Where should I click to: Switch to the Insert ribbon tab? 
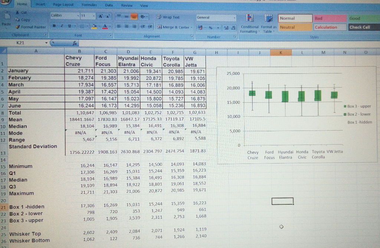40,4
